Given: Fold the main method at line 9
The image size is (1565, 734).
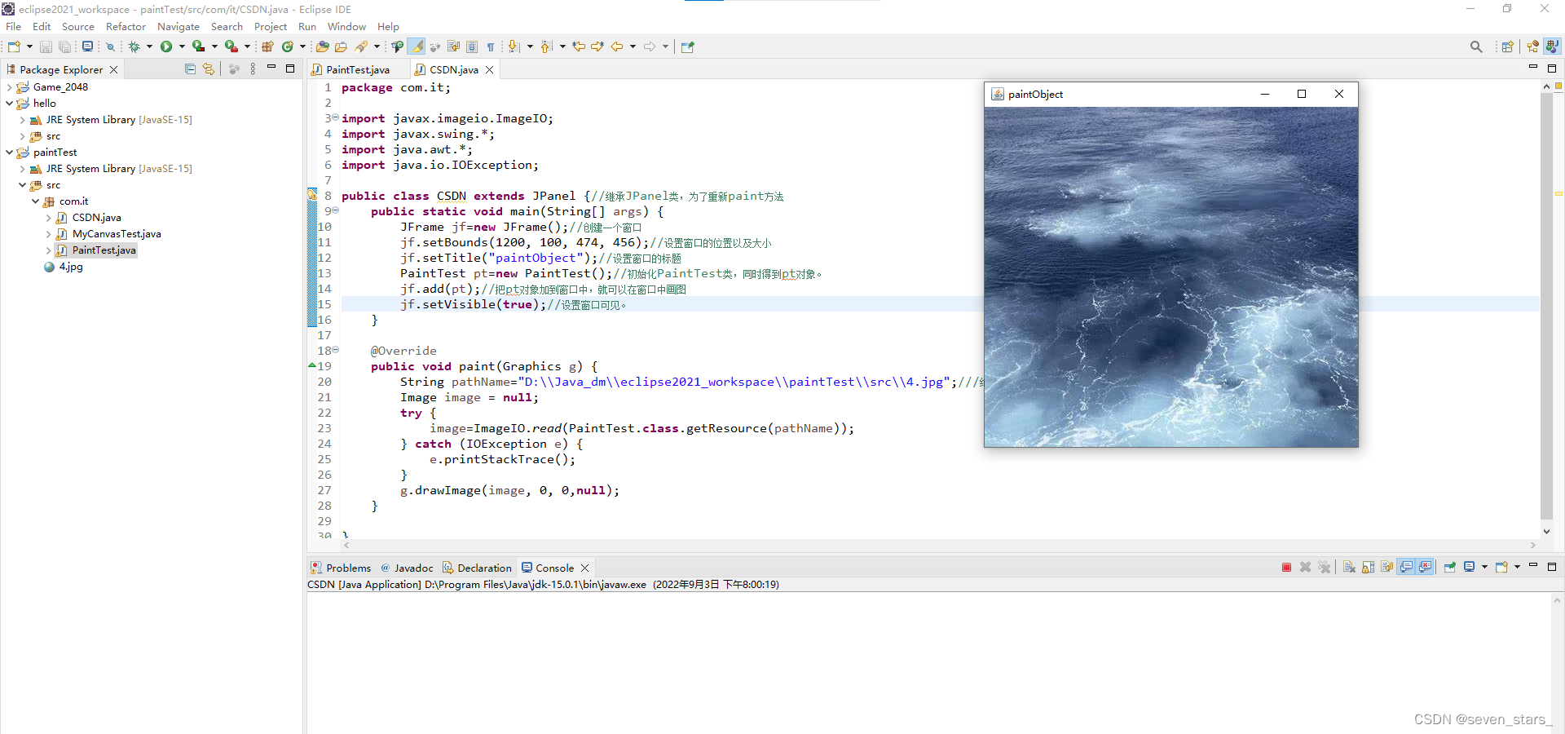Looking at the screenshot, I should [335, 210].
